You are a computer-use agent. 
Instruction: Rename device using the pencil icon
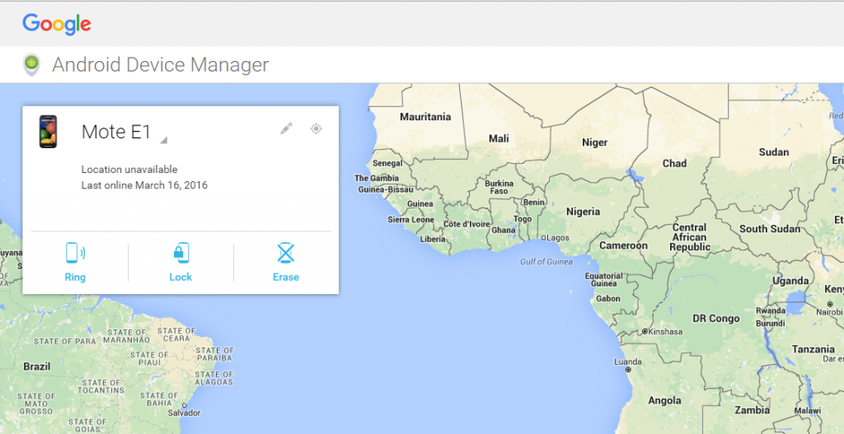[286, 128]
